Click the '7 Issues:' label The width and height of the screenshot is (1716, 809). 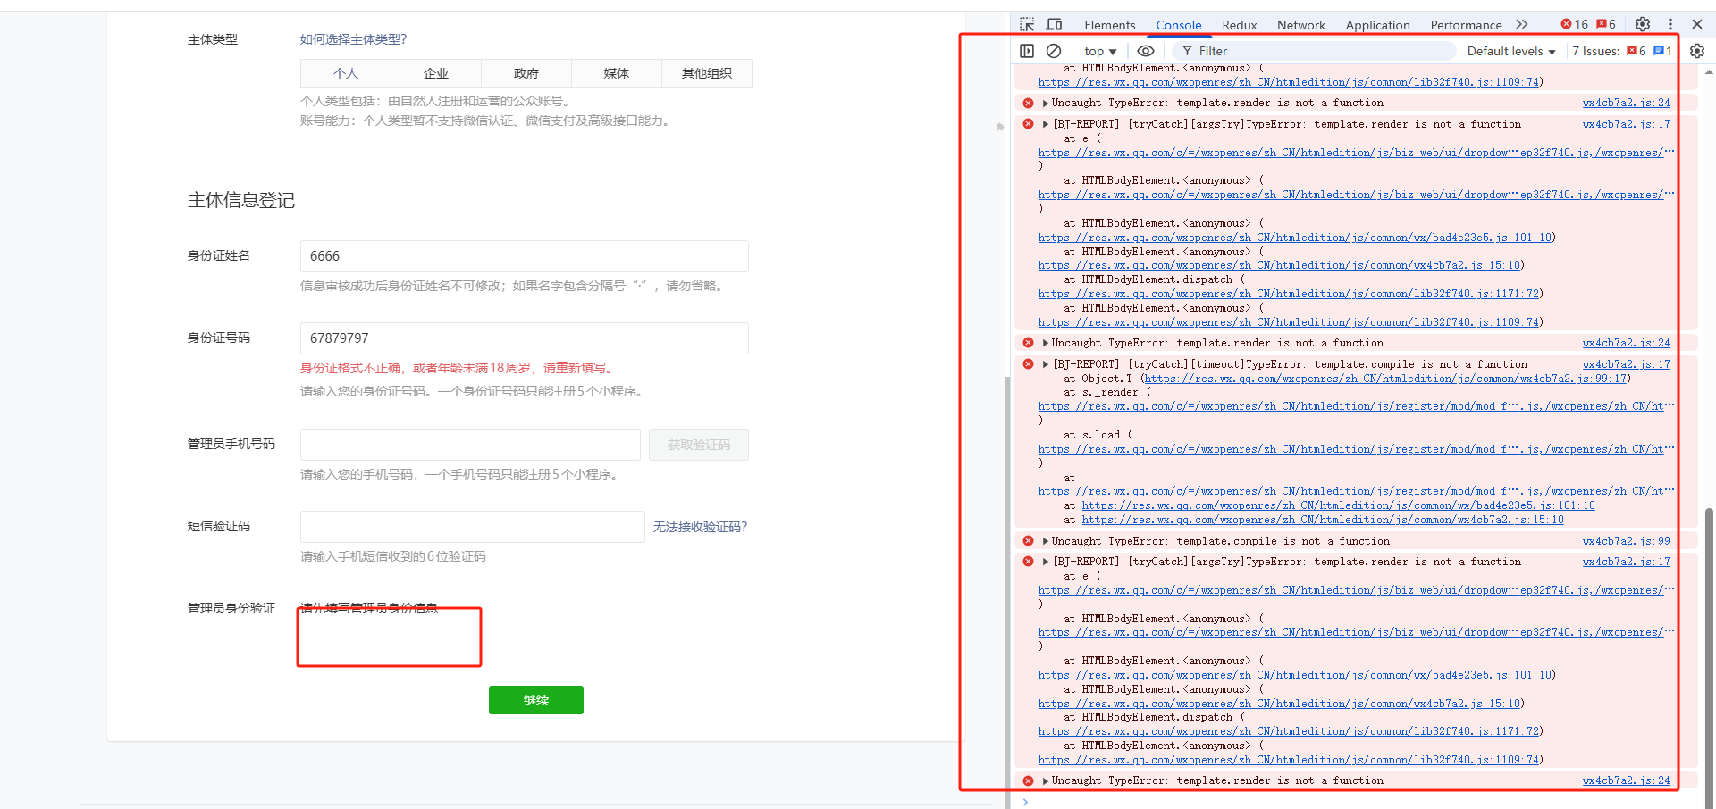pyautogui.click(x=1595, y=51)
